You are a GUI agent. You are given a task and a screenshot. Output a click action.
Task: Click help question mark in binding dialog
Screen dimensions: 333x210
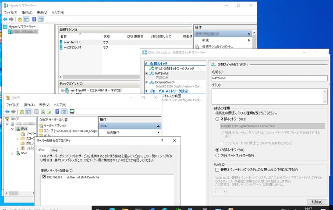tap(162, 140)
